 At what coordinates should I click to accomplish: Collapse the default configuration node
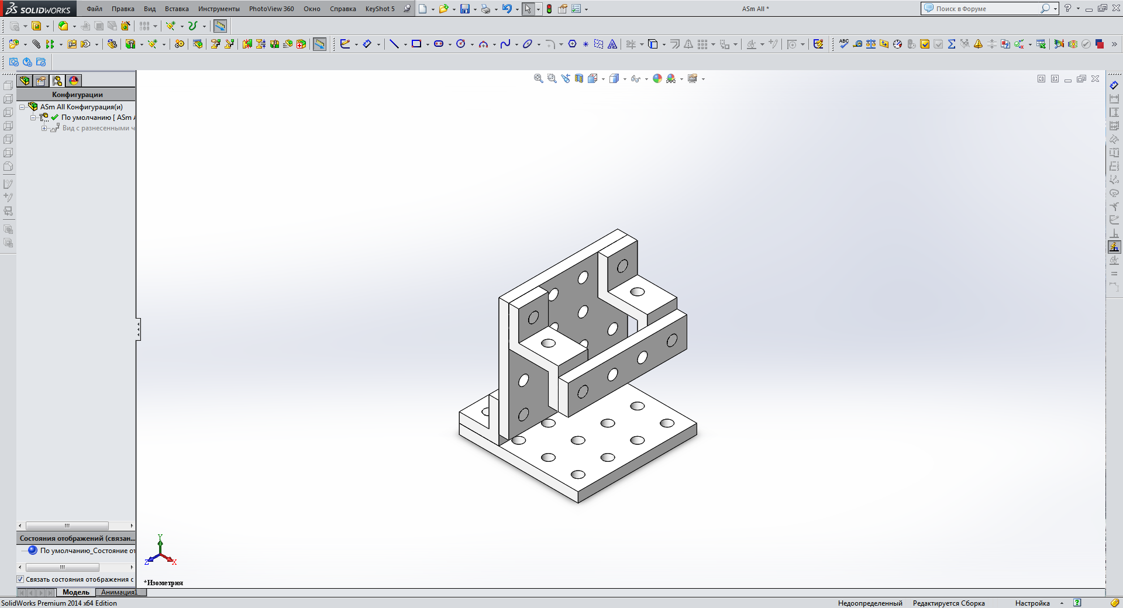pos(33,118)
